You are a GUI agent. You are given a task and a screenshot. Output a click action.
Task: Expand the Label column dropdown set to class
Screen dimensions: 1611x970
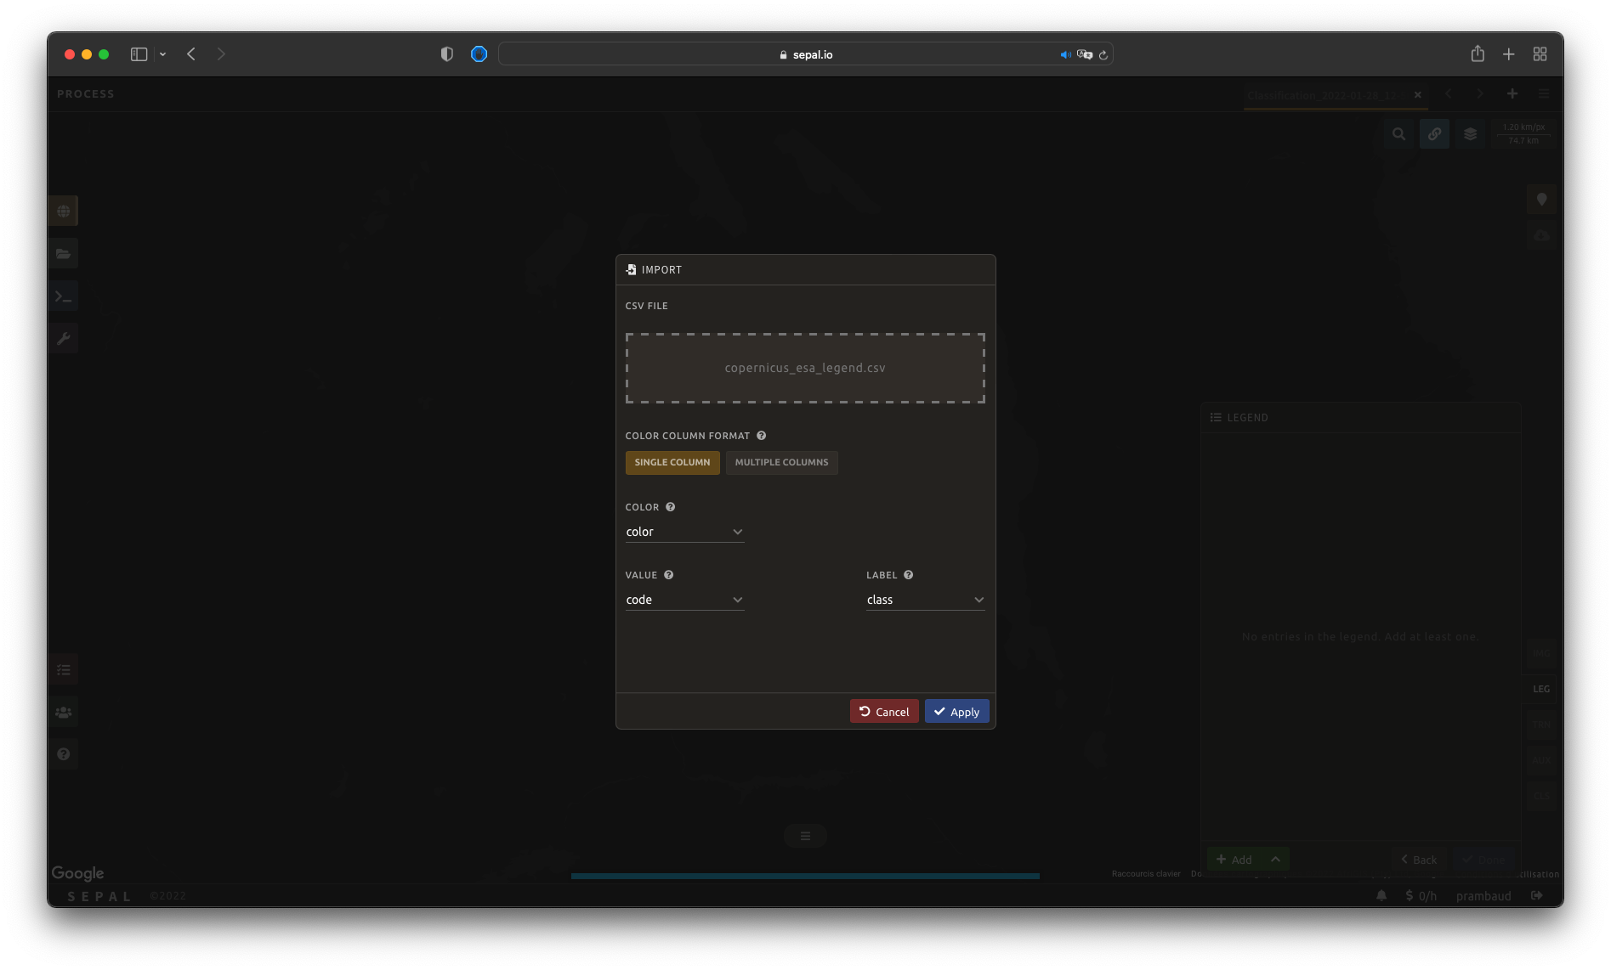925,600
